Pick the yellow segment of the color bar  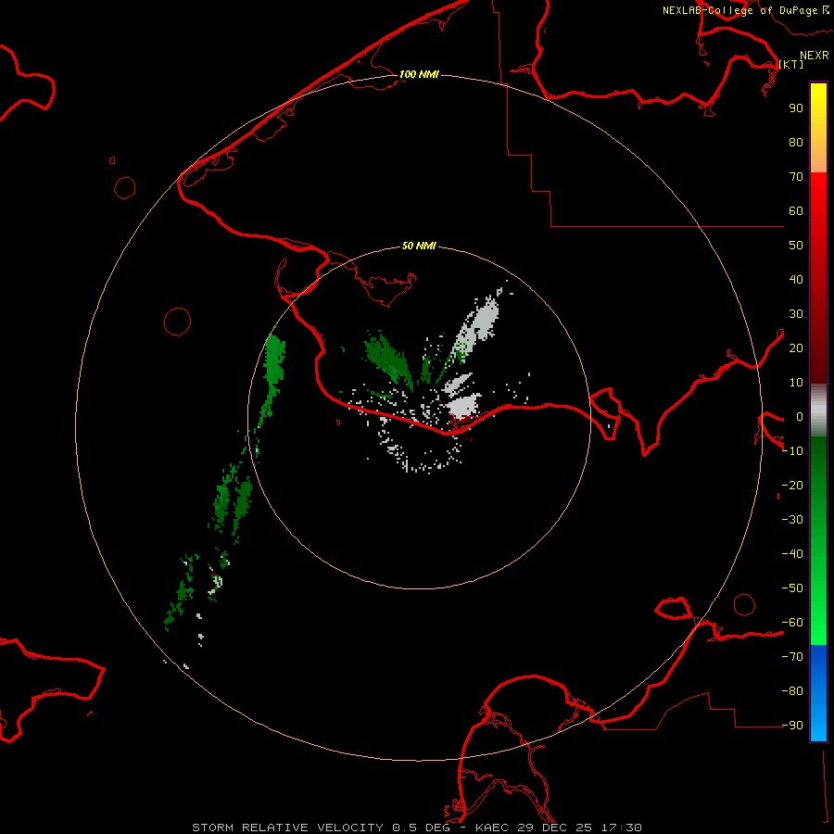click(818, 128)
